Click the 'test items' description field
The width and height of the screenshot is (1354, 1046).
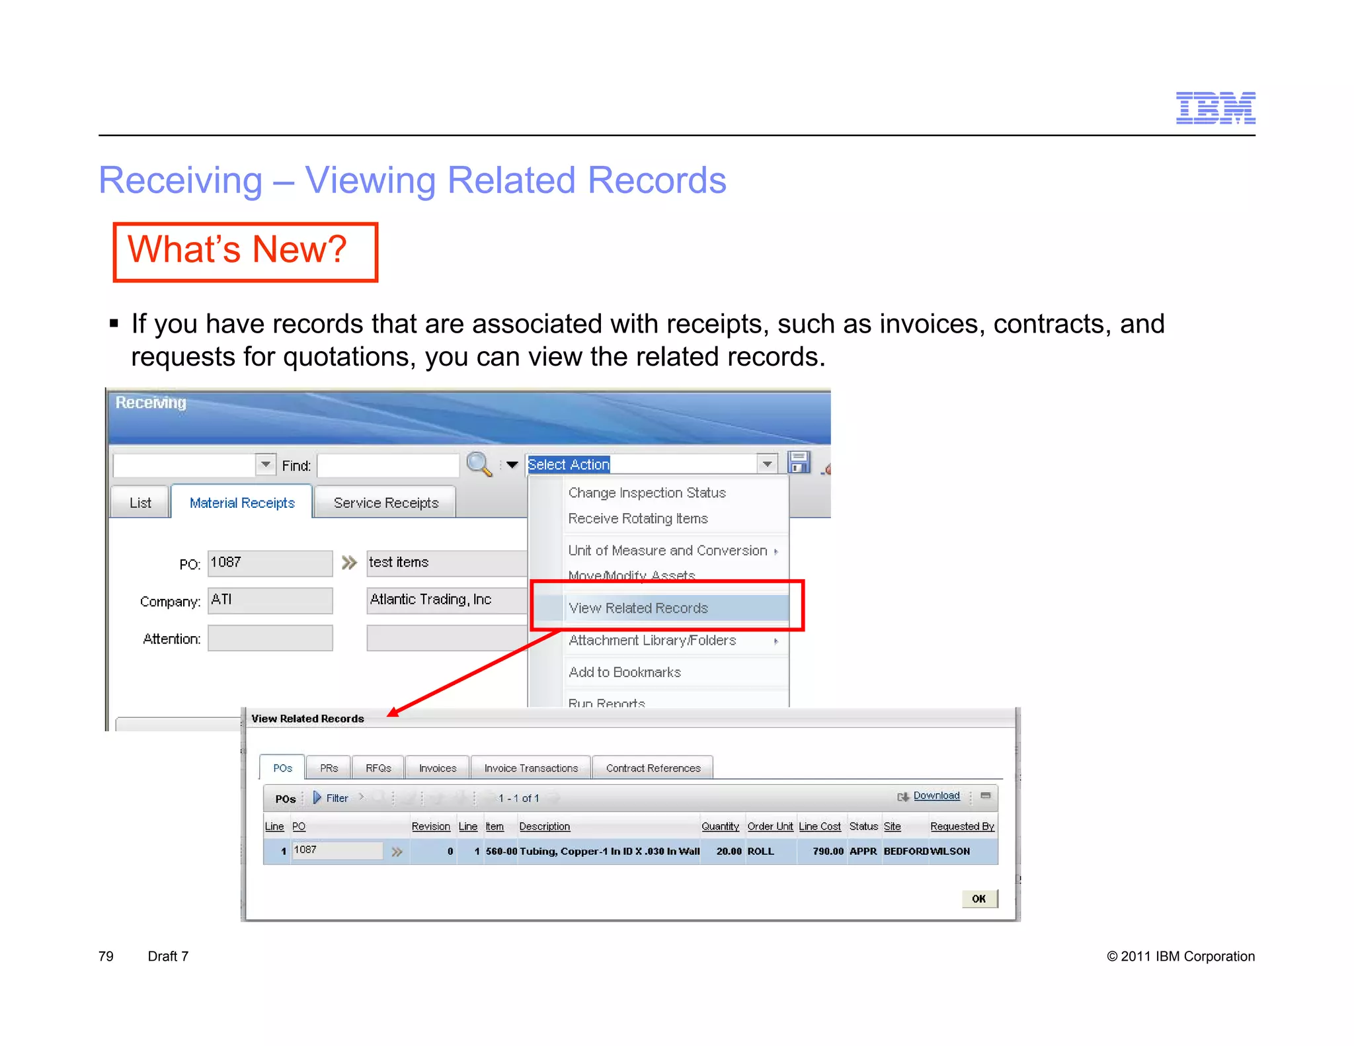[447, 563]
